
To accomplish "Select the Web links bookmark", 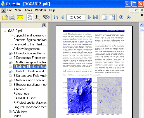I will point(20,112).
